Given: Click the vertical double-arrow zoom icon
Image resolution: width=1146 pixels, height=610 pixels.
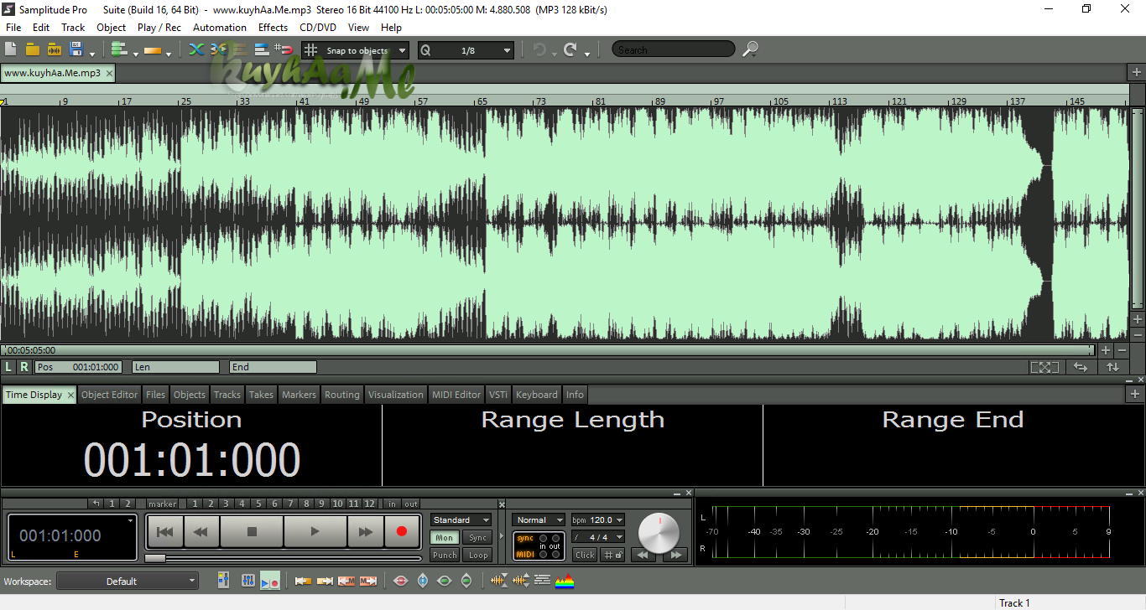Looking at the screenshot, I should point(1112,367).
